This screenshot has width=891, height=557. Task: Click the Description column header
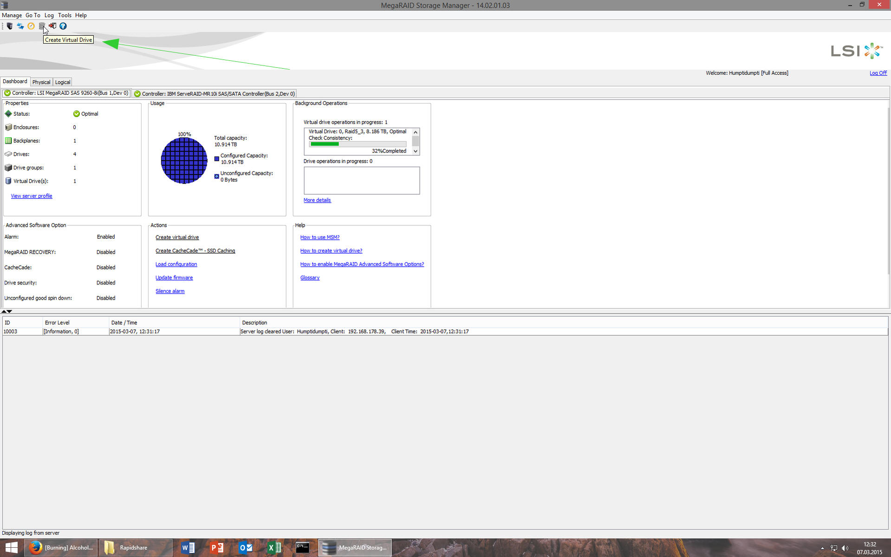pos(564,322)
